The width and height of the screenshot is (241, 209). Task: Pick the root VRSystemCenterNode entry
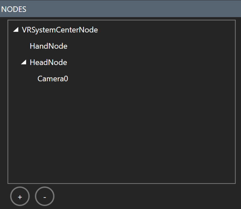coord(60,30)
